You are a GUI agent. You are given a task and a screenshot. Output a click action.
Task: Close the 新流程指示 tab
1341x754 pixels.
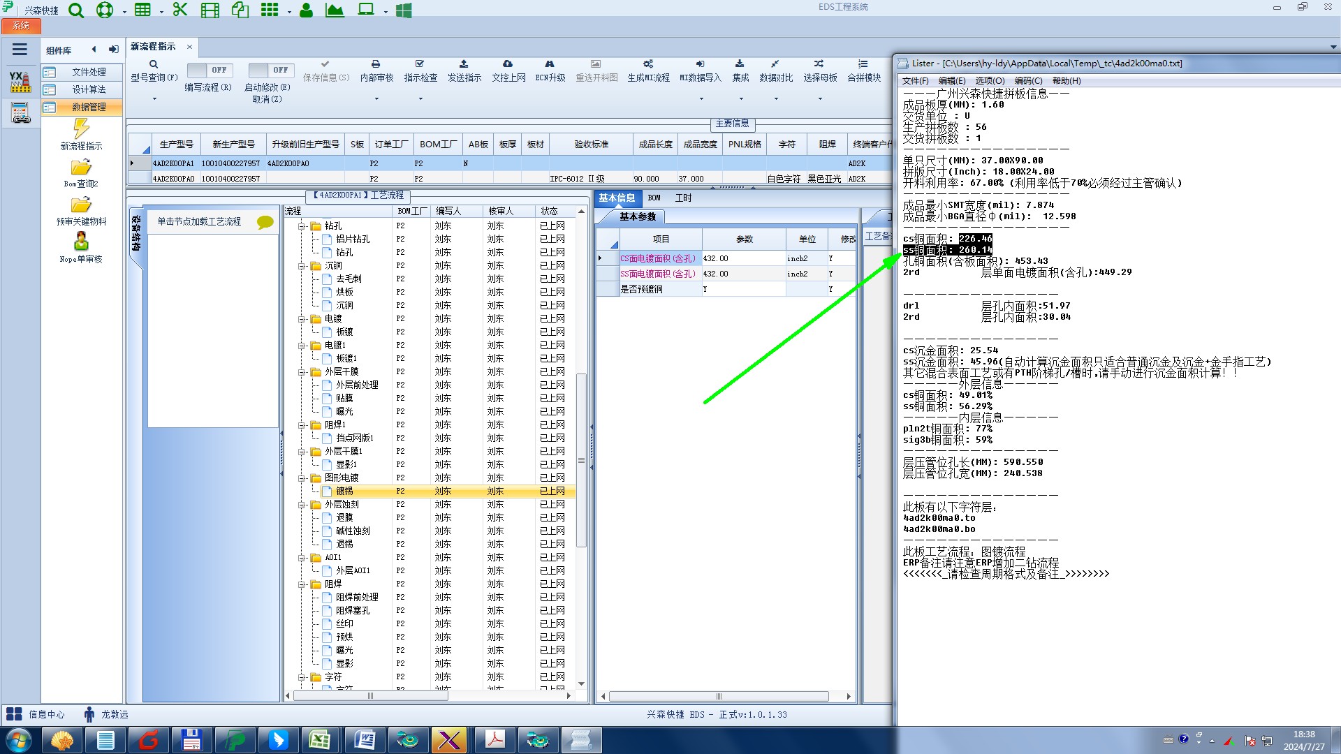point(189,47)
